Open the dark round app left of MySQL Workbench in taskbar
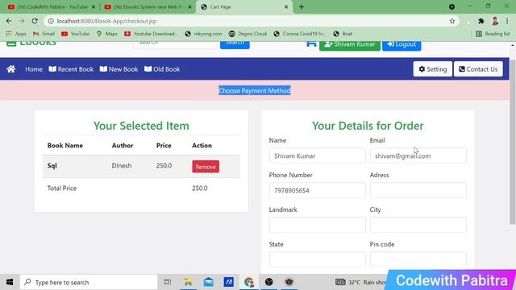This screenshot has height=290, width=516. (x=268, y=282)
